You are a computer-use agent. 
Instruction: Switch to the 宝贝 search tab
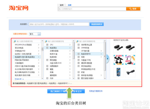(61, 5)
